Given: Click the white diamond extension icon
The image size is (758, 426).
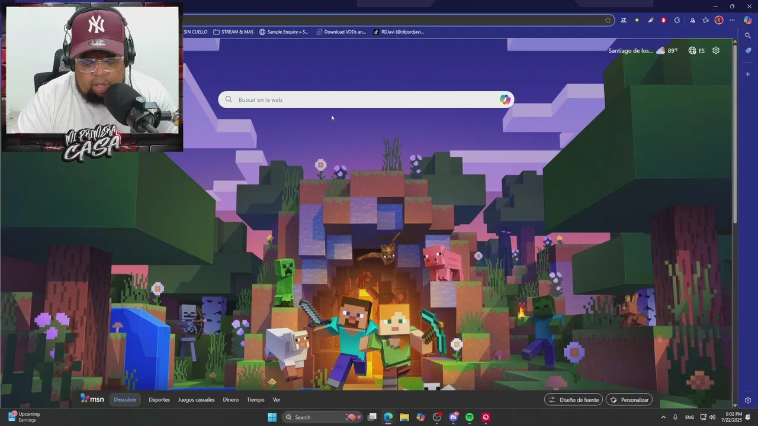Looking at the screenshot, I should 637,20.
